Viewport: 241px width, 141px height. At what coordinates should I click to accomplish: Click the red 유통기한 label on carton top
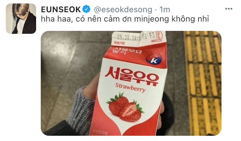[x=119, y=43]
